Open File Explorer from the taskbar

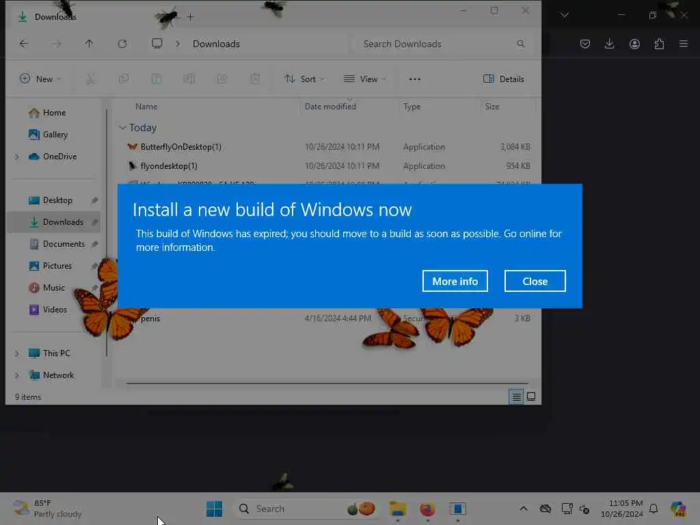[397, 509]
